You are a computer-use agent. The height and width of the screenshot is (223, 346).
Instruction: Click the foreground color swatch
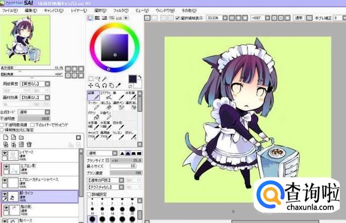[133, 79]
